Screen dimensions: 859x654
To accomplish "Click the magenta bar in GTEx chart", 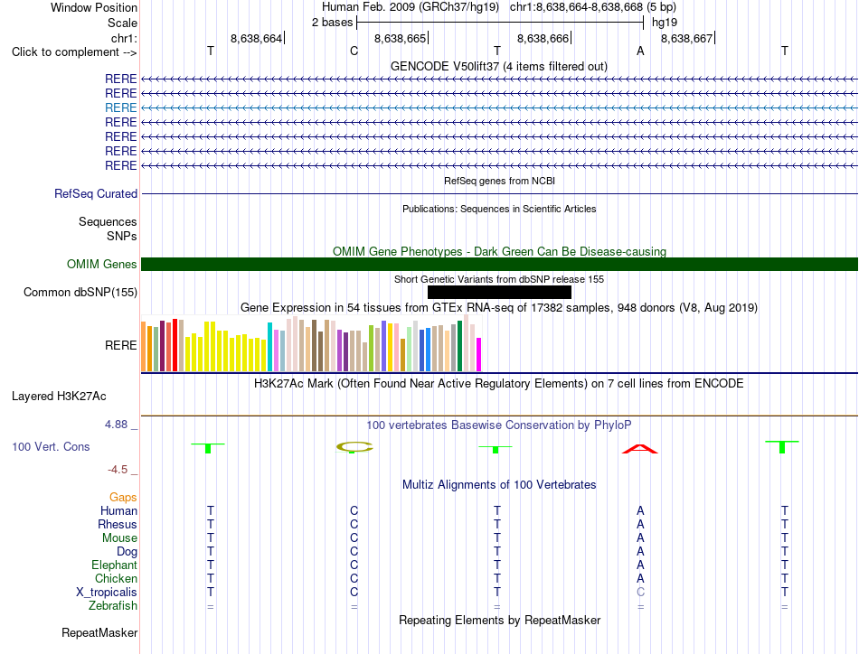I will click(x=478, y=355).
